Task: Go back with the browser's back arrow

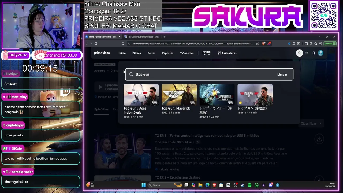Action: 86,44
